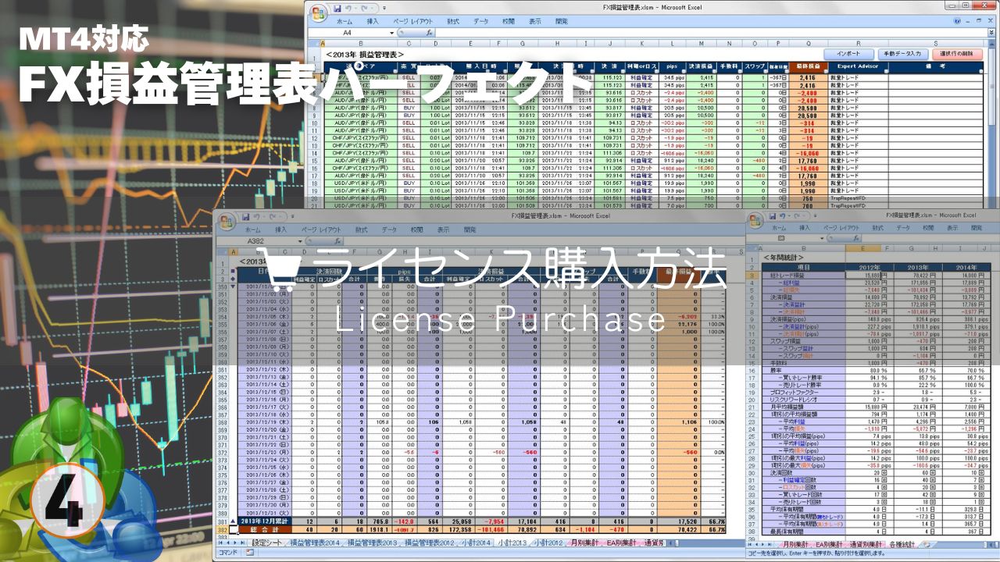Switch to EA別集計 tab in lower-left window
Screen dimensions: 1000x562
622,542
